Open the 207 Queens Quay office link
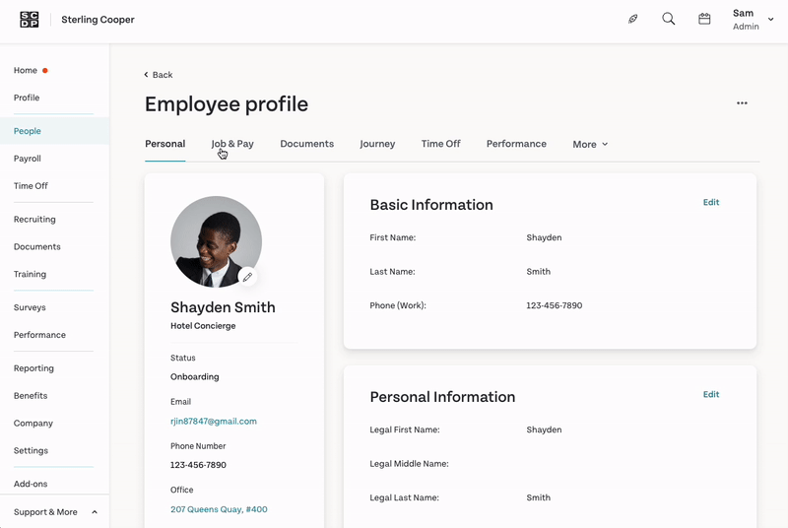 coord(219,509)
